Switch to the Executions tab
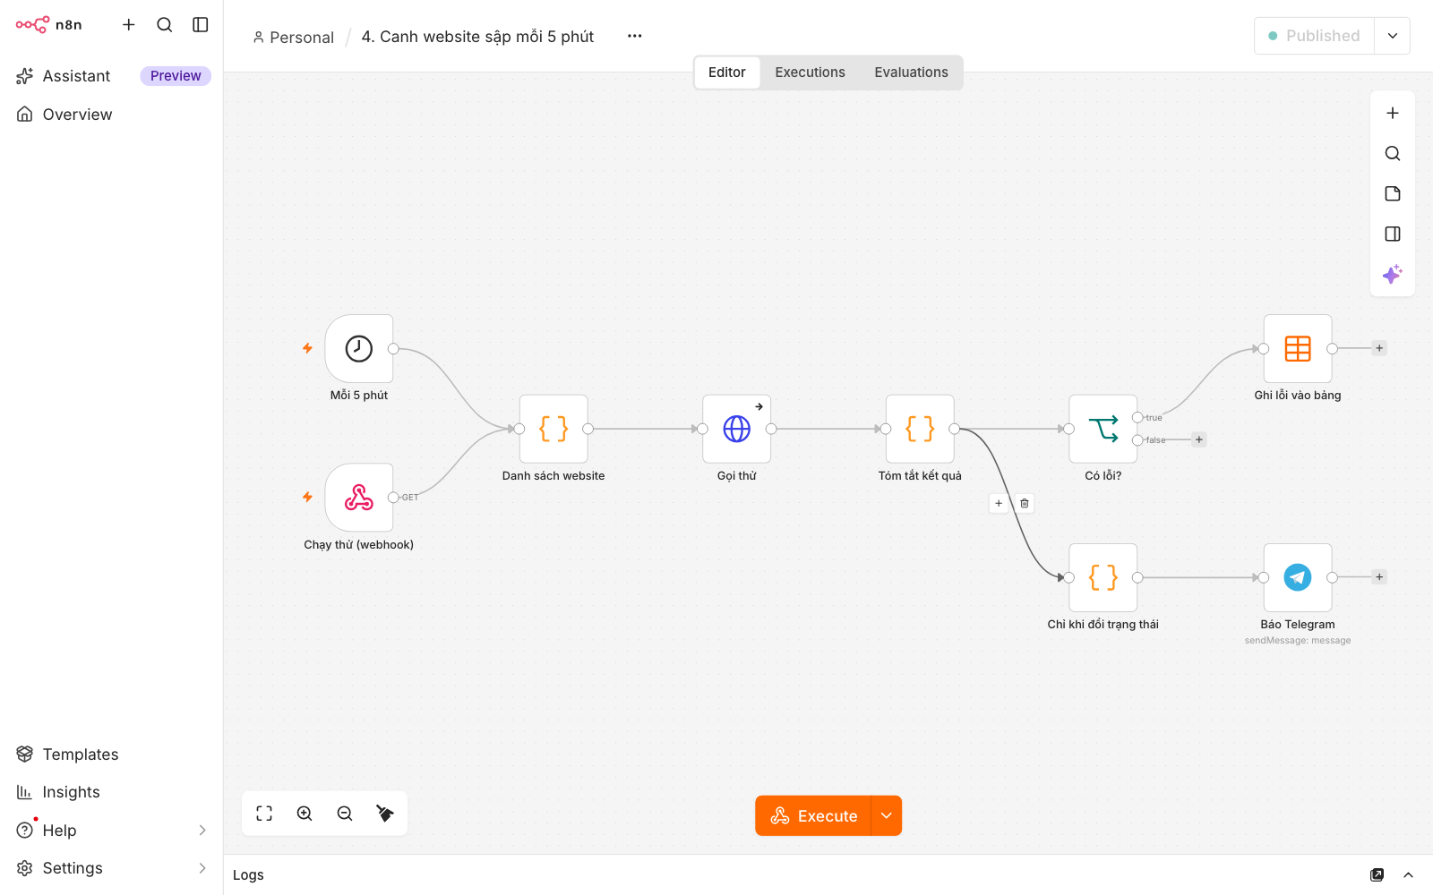This screenshot has width=1433, height=895. (810, 72)
